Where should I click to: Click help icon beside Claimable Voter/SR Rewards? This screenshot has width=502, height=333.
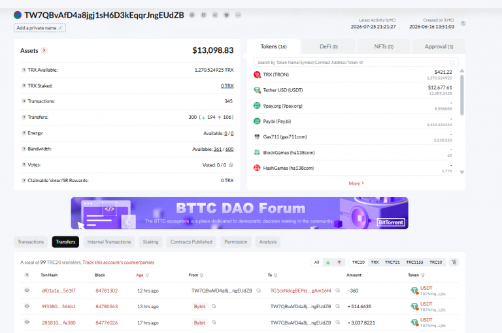pos(24,180)
